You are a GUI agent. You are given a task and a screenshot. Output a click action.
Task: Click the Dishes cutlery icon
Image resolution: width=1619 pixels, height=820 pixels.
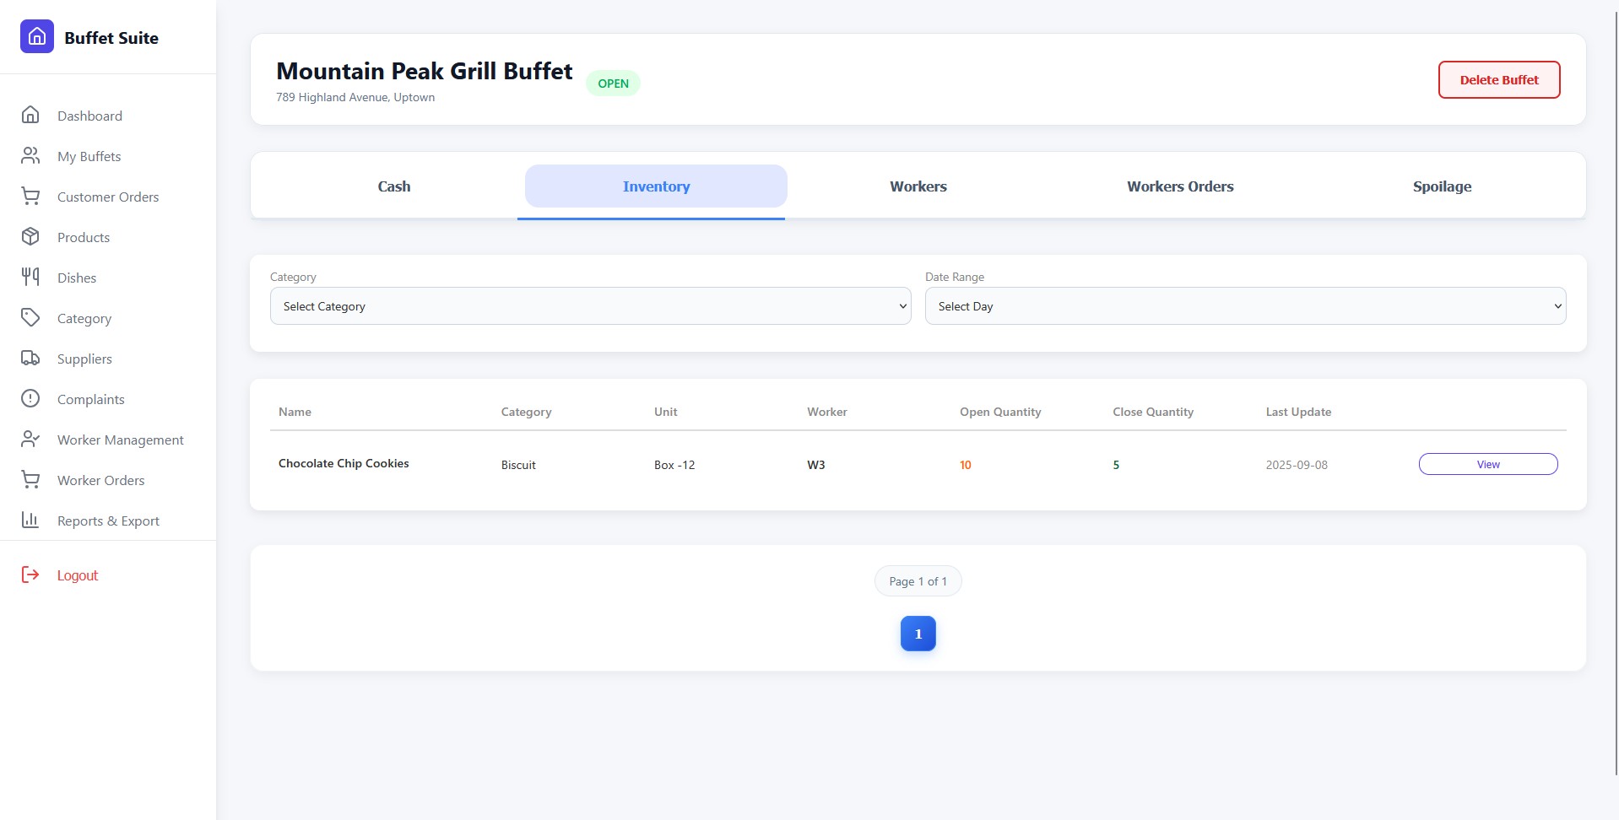(x=30, y=277)
